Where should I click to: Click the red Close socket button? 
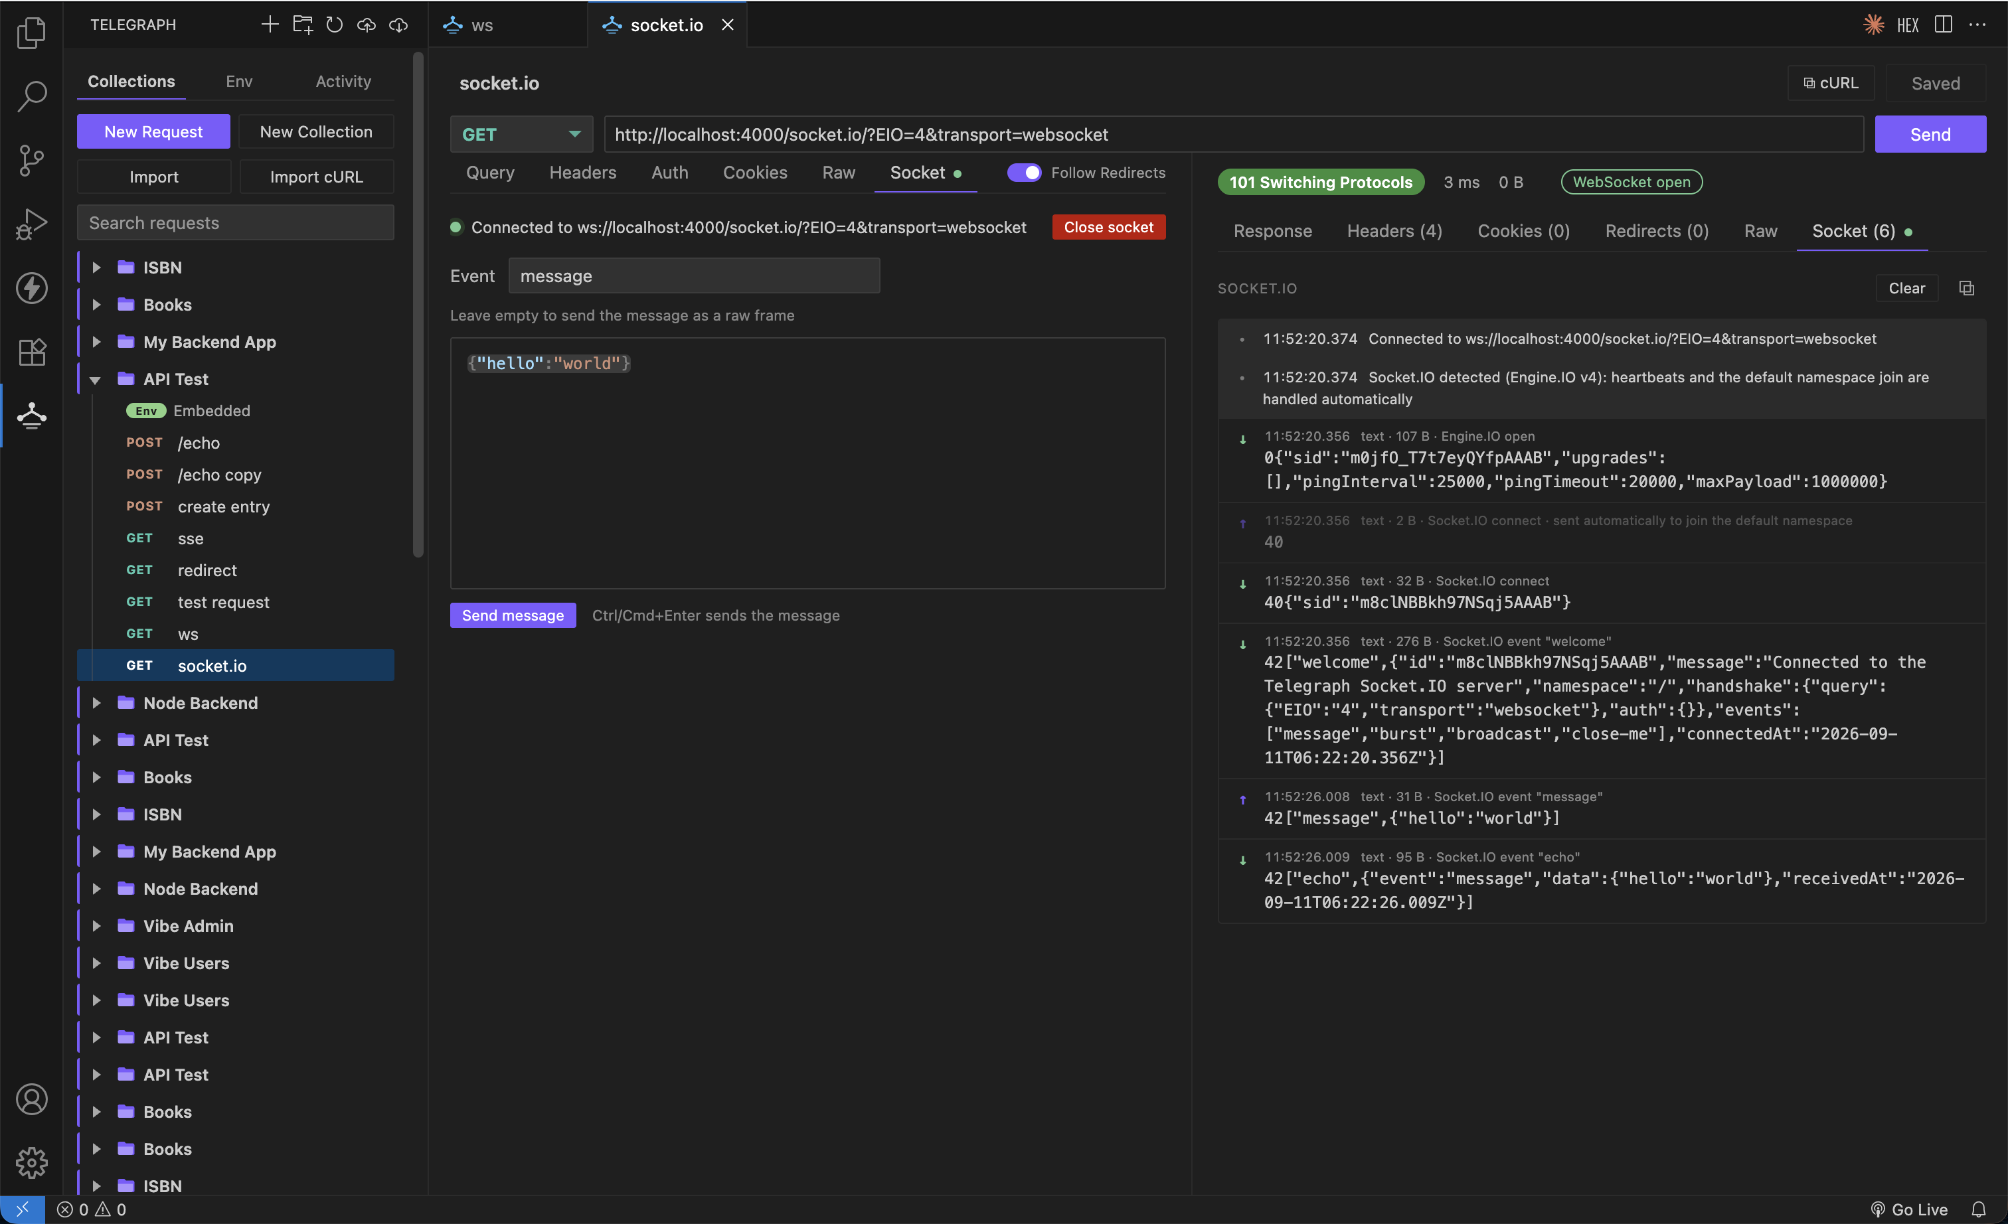1108,227
